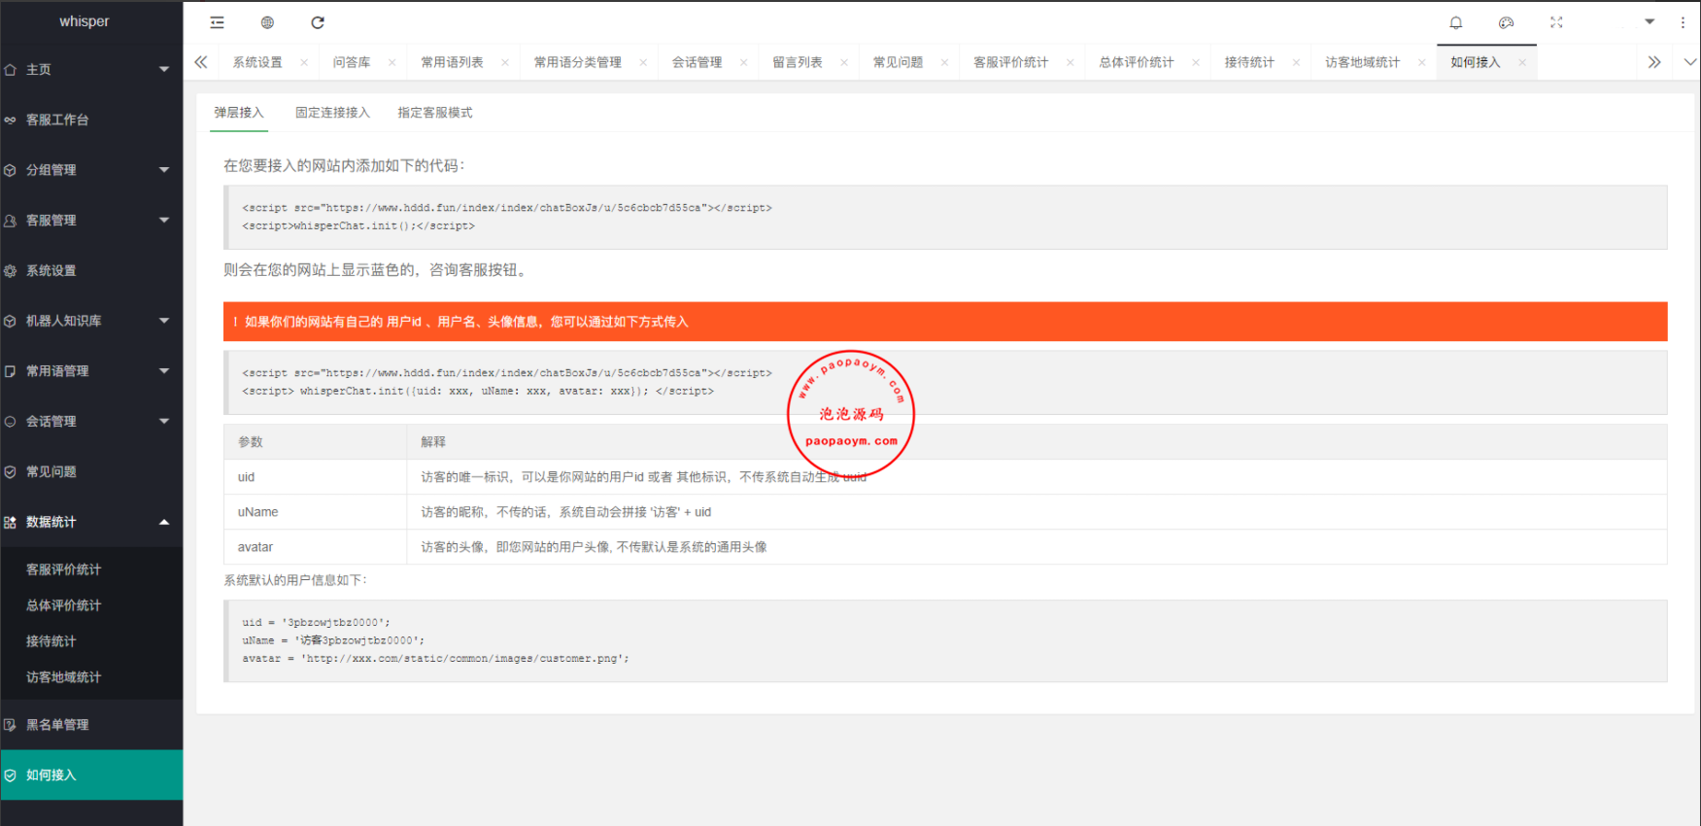Click the theme palette icon
The height and width of the screenshot is (826, 1701).
pos(1506,22)
